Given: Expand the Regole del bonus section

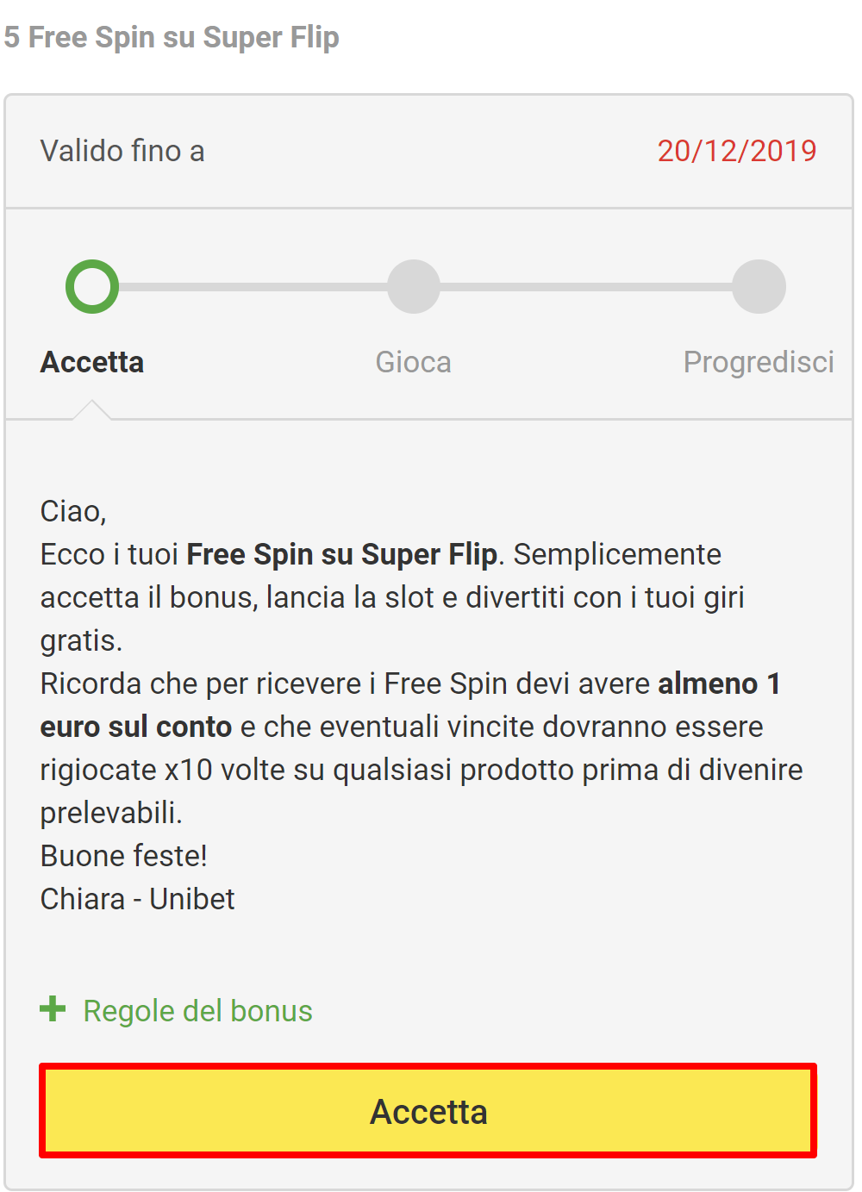Looking at the screenshot, I should [x=197, y=1010].
